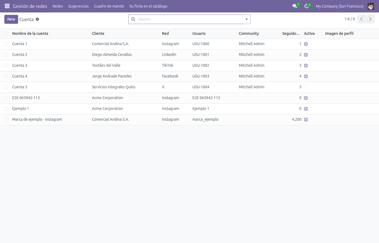Click the search magnifier icon
The image size is (379, 243).
tap(133, 19)
